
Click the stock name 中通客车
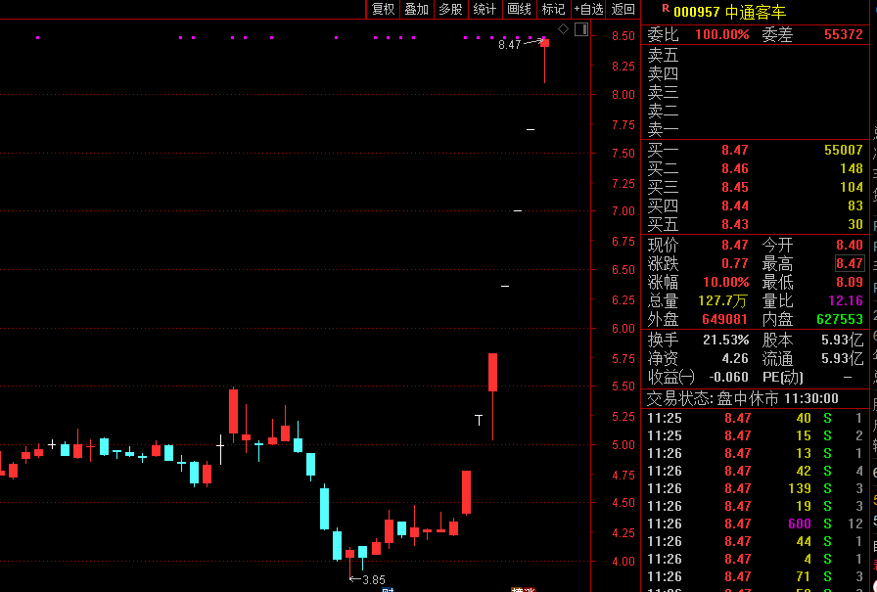756,13
